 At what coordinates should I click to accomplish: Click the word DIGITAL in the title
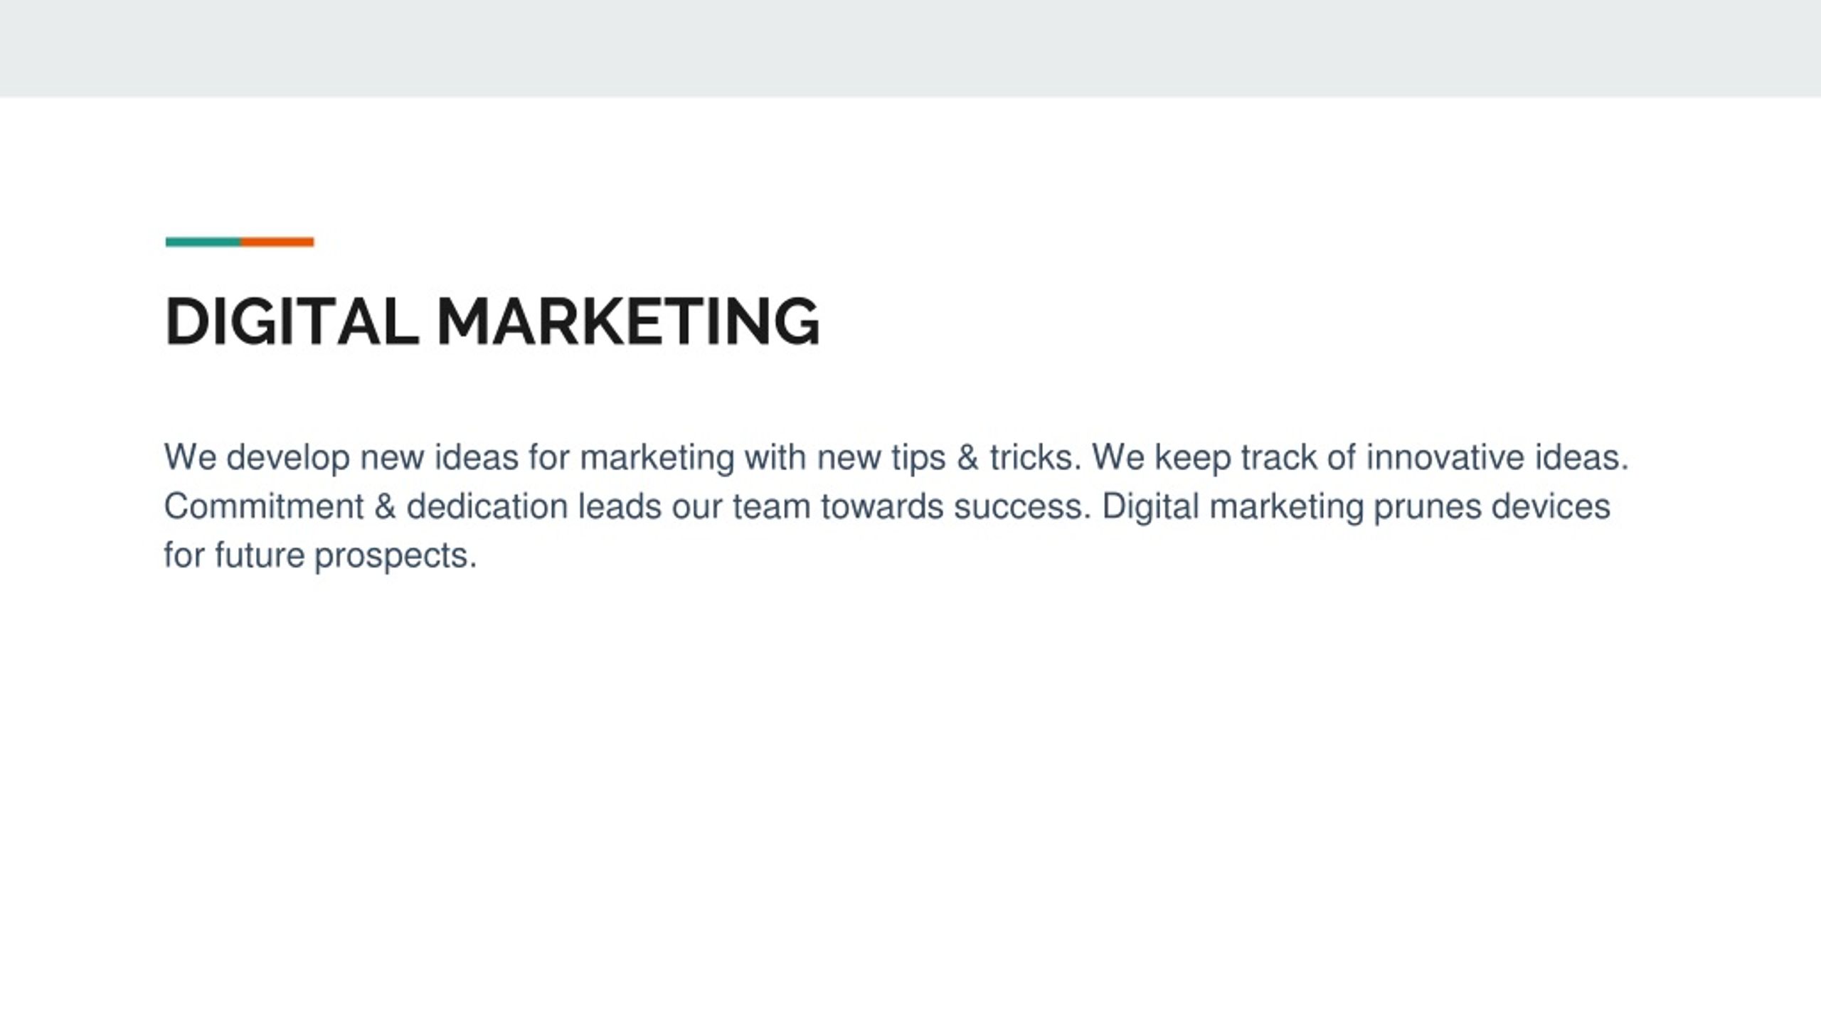click(x=292, y=321)
